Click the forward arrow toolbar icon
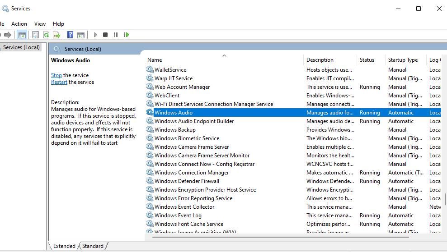447x252 pixels. click(8, 35)
